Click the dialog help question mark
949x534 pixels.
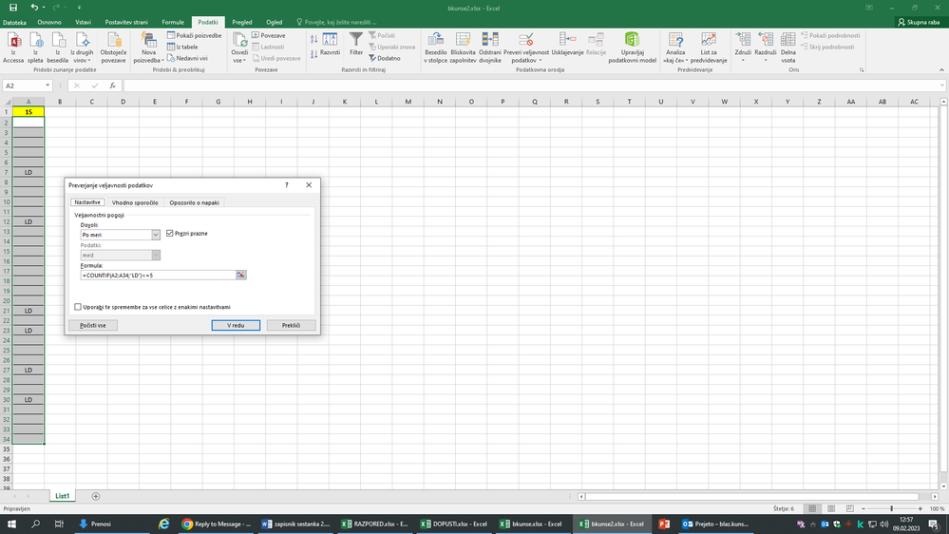286,184
